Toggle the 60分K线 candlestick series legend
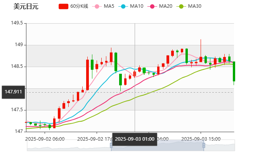260x155 pixels. tap(73, 7)
